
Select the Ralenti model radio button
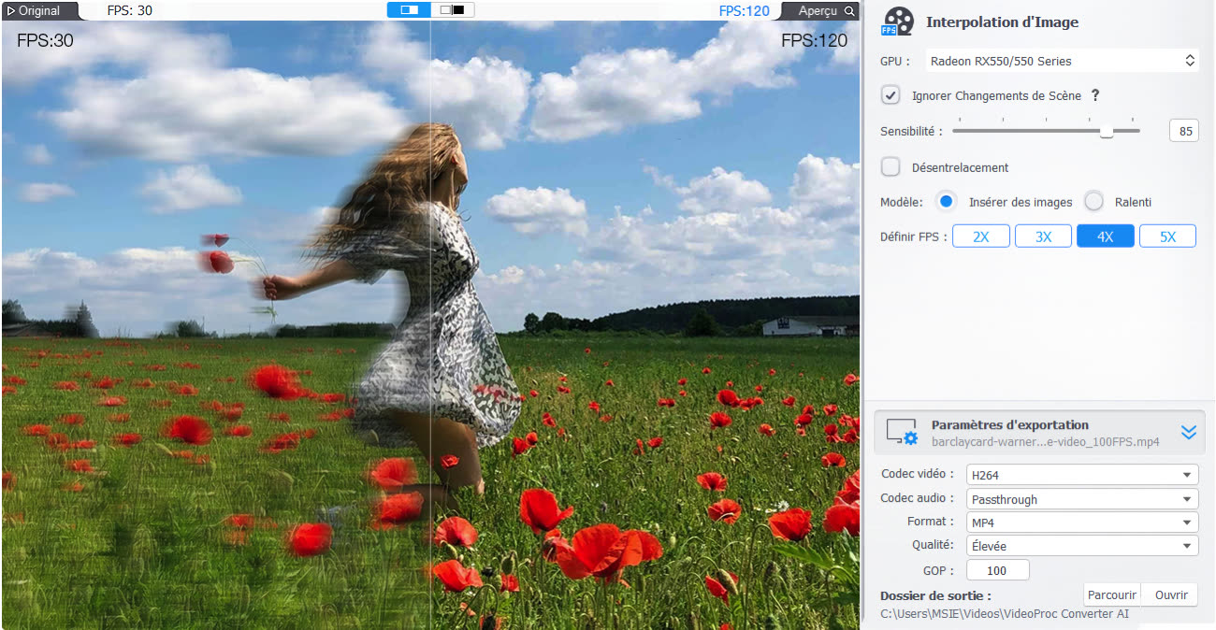coord(1093,202)
